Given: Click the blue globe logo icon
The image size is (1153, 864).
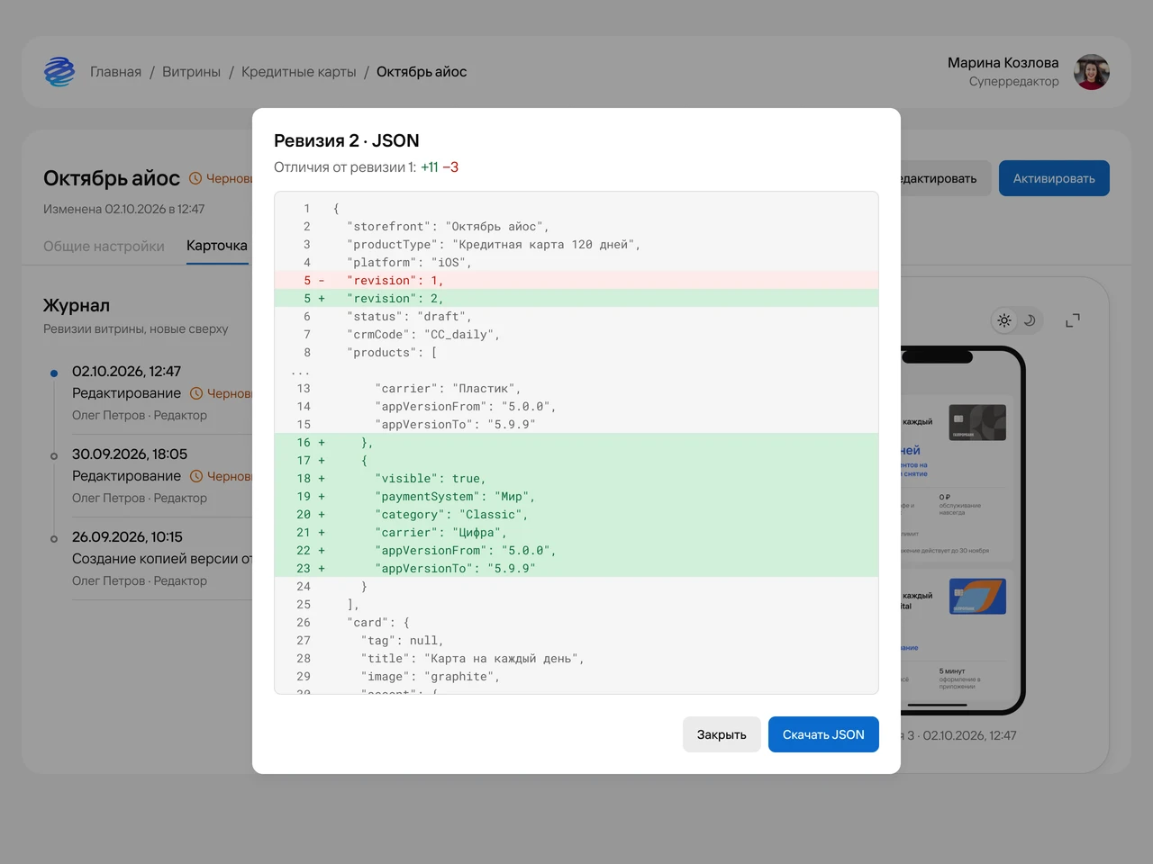Looking at the screenshot, I should click(x=59, y=72).
